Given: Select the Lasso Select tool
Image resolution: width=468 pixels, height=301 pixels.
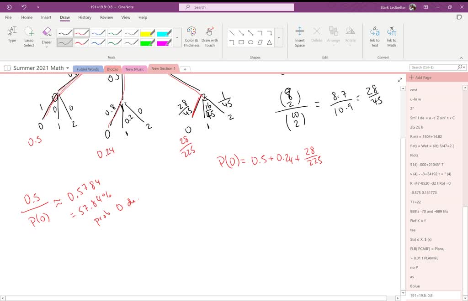Looking at the screenshot, I should pyautogui.click(x=29, y=36).
